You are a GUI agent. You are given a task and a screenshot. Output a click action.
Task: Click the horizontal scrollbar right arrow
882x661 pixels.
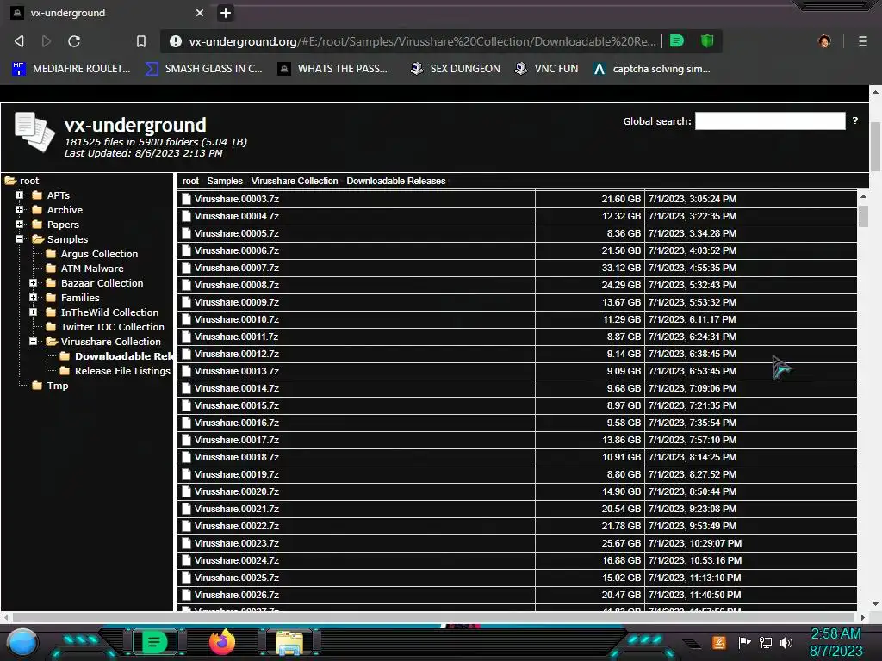862,617
